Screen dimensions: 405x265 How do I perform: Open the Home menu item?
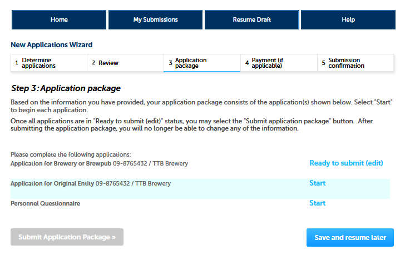[x=59, y=19]
